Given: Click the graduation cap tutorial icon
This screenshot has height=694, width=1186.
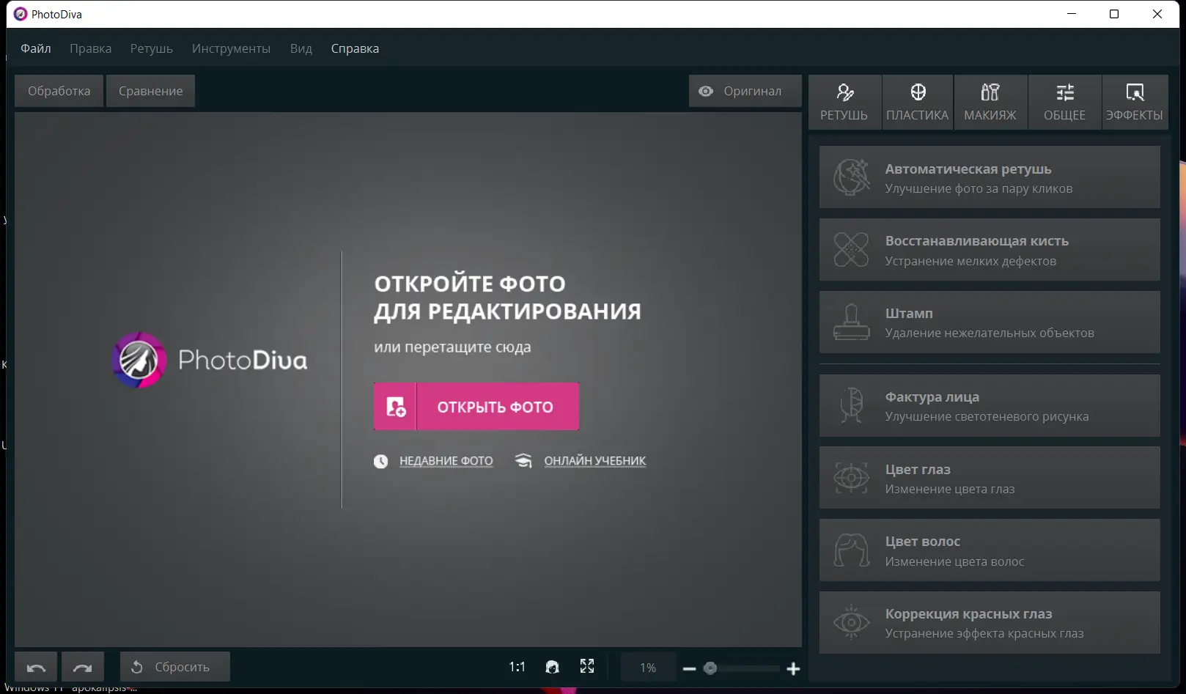Looking at the screenshot, I should [x=523, y=461].
